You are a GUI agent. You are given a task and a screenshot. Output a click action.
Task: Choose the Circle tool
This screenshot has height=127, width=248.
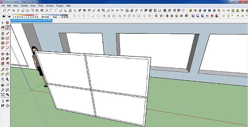pyautogui.click(x=3, y=38)
